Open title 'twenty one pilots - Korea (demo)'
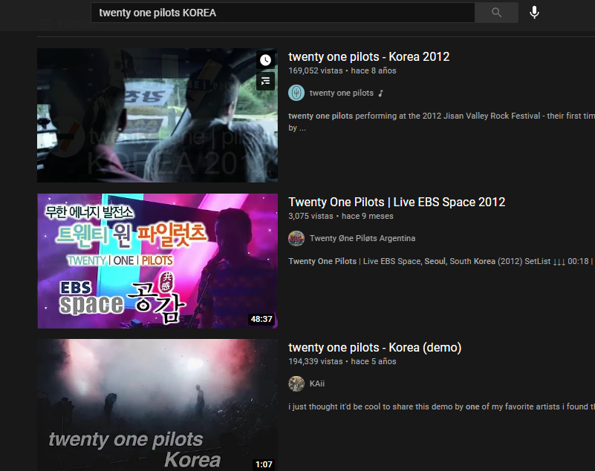The image size is (595, 471). [x=375, y=347]
